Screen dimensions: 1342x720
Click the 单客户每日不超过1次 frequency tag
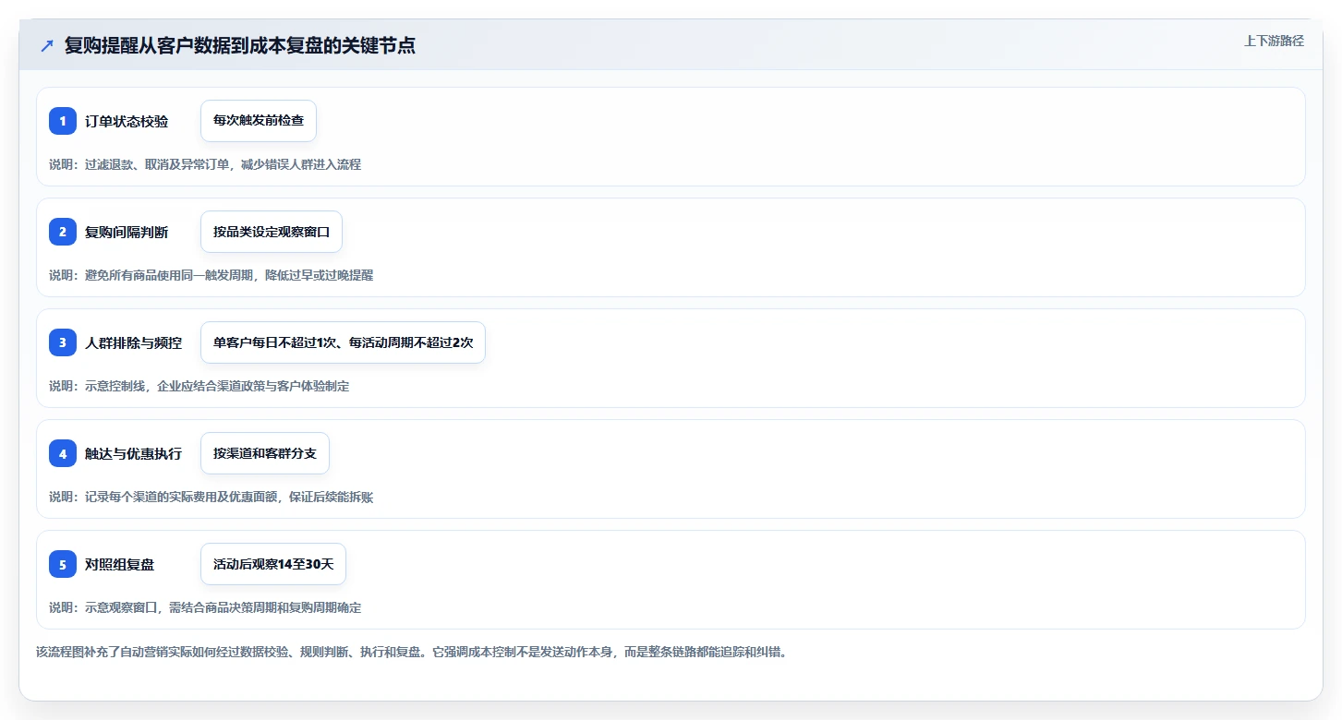343,342
